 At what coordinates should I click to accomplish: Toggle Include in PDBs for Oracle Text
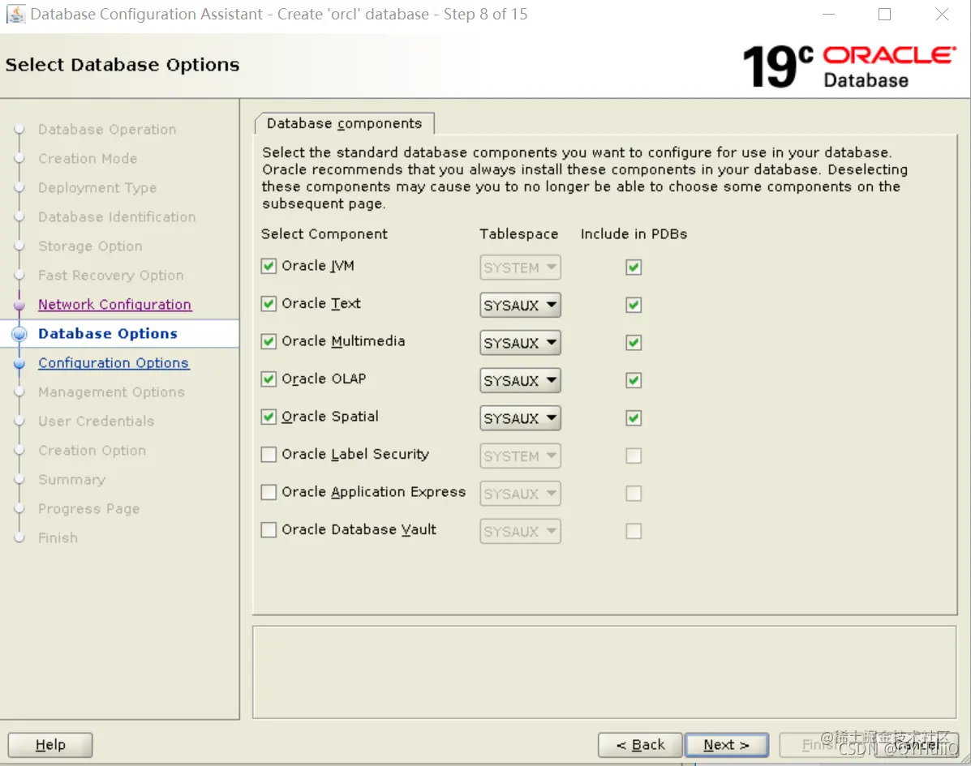[634, 305]
